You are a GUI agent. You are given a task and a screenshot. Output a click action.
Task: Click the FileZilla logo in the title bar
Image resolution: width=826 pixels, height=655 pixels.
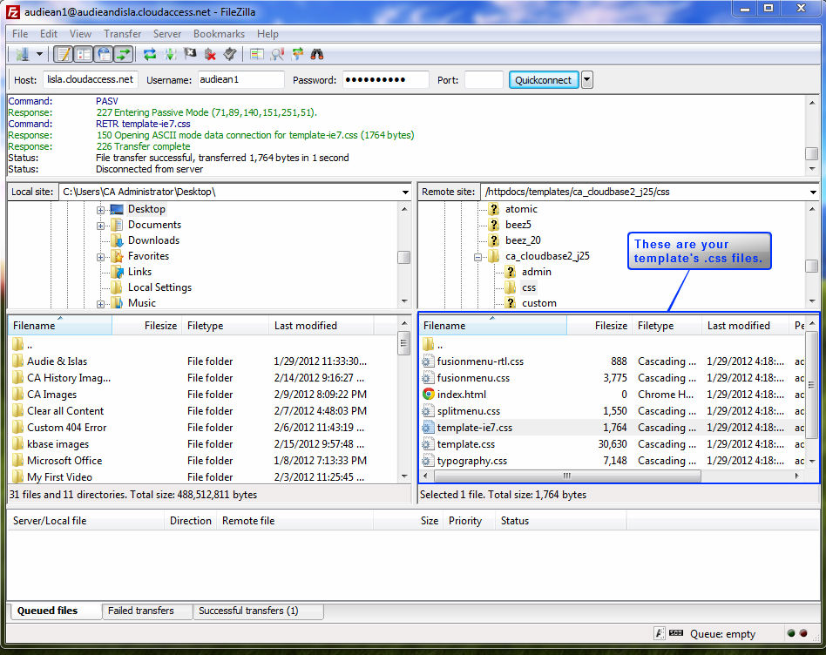pos(13,11)
